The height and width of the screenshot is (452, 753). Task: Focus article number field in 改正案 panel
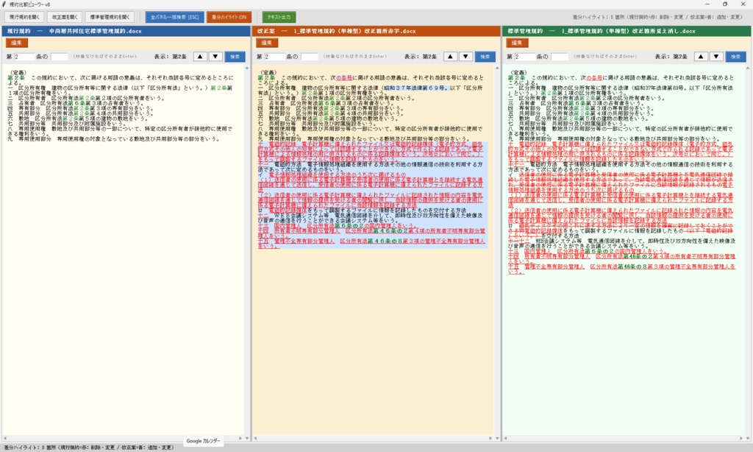(x=274, y=57)
